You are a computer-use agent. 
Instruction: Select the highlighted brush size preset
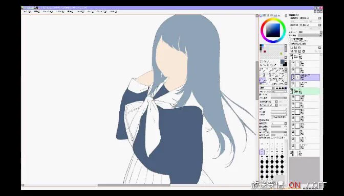(262, 152)
